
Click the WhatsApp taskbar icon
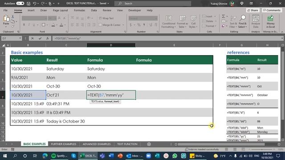pos(175,156)
